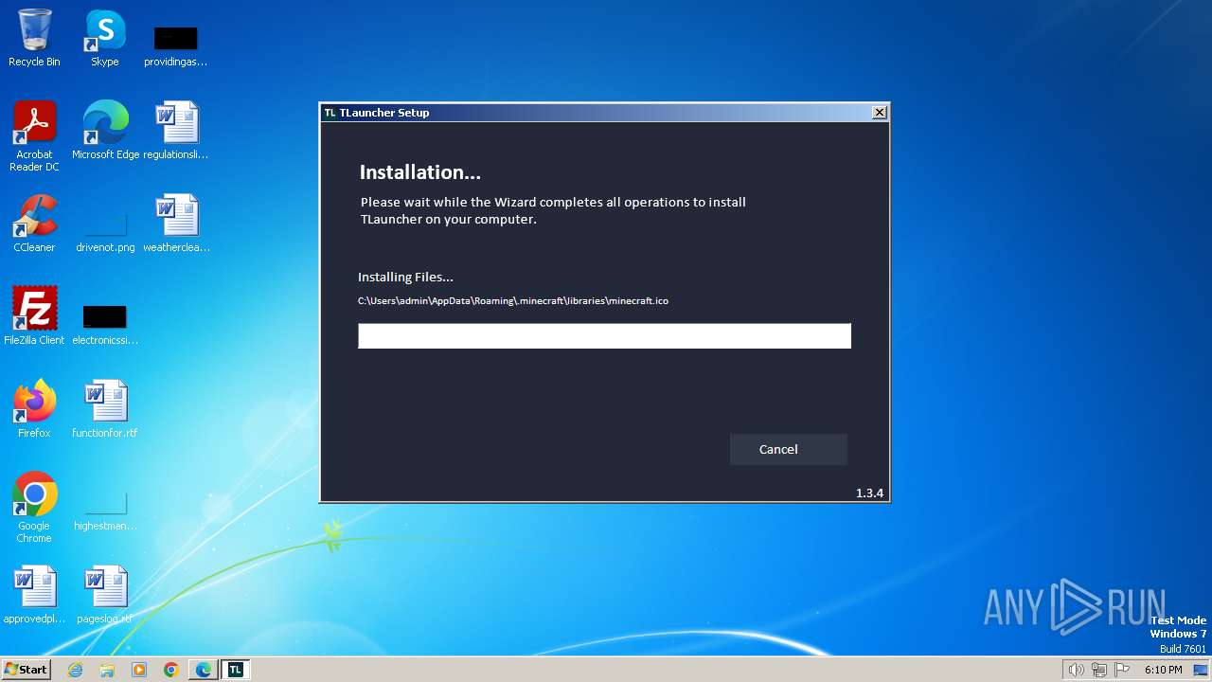Select the TLauncher taskbar button

click(x=236, y=670)
